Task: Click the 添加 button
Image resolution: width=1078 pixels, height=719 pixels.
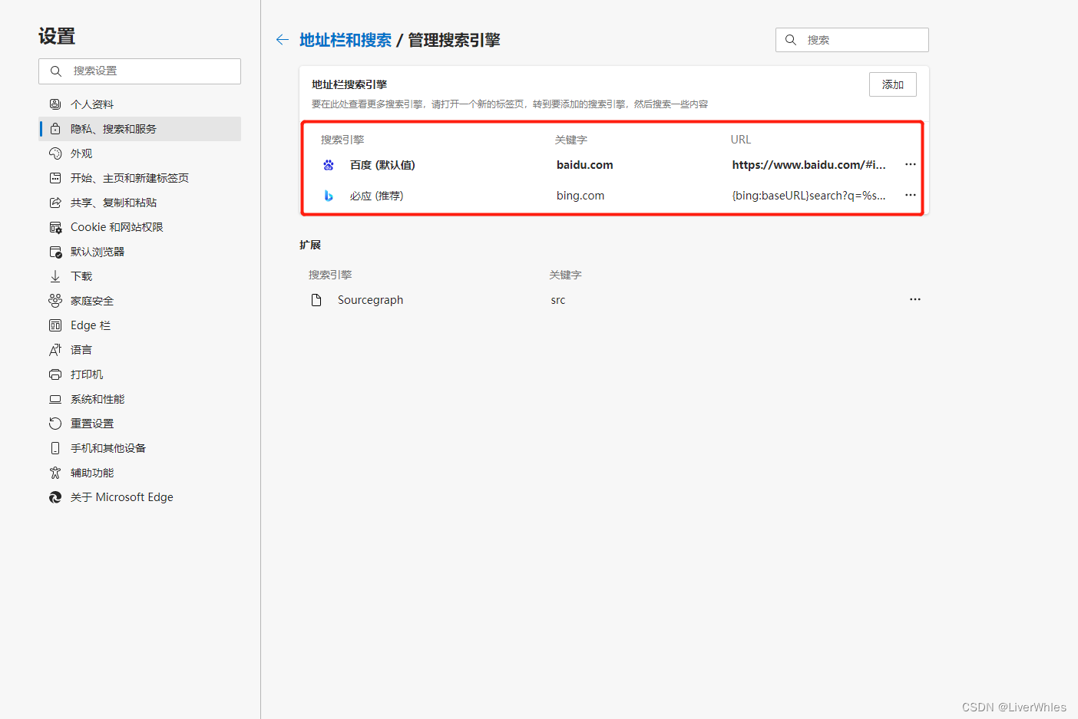Action: point(893,84)
